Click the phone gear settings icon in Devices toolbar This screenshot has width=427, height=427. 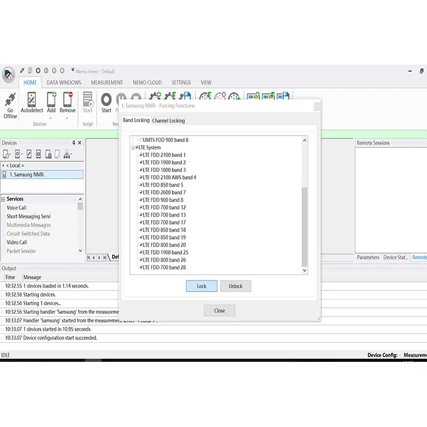(x=18, y=154)
